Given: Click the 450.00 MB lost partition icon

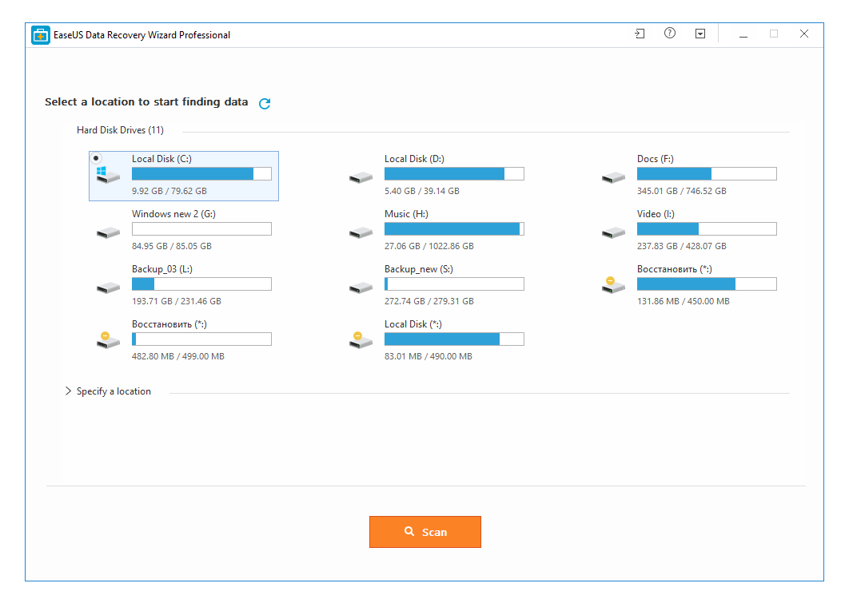Looking at the screenshot, I should [612, 285].
